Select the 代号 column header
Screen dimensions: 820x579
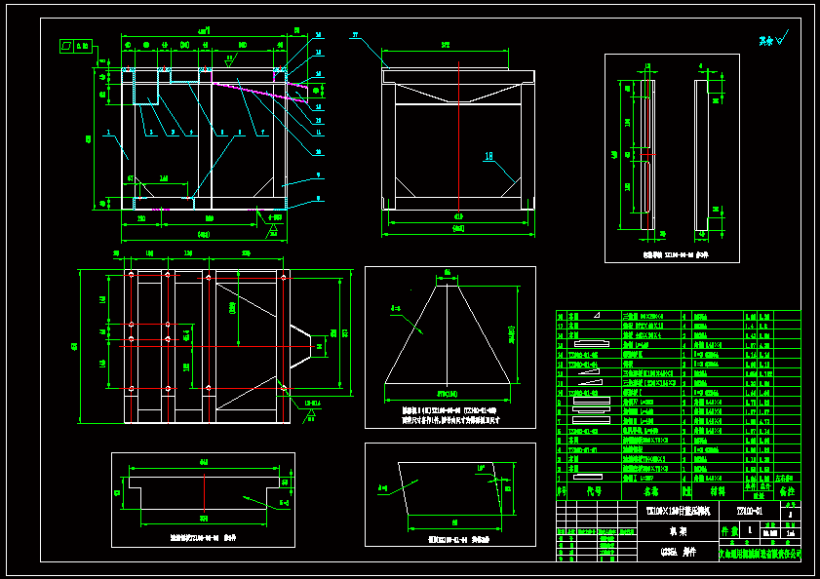594,491
